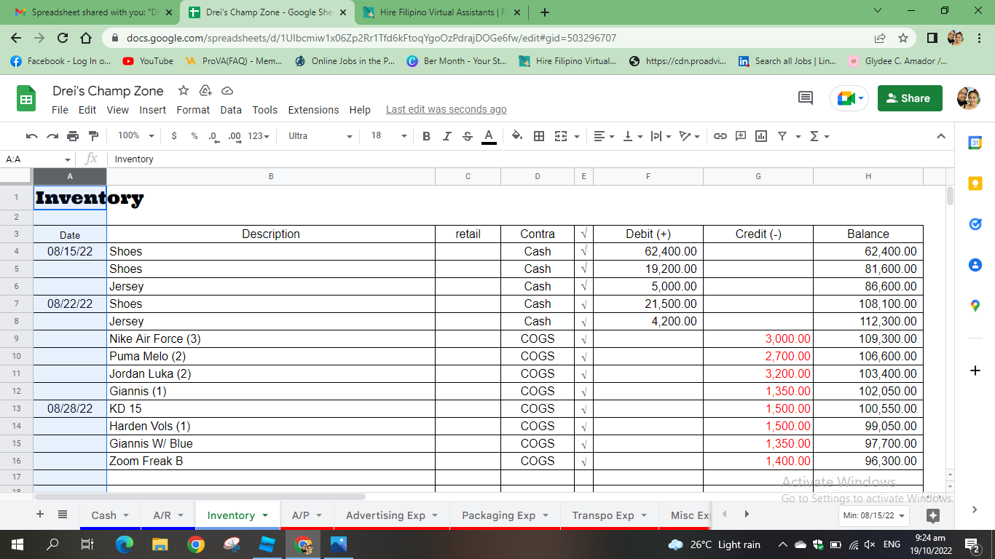The image size is (995, 559).
Task: Open the Insert menu
Action: point(153,110)
